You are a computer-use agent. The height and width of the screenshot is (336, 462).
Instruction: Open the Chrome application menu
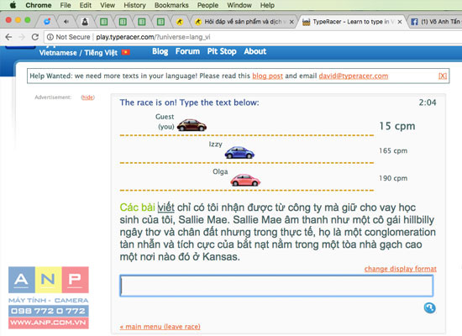[39, 5]
